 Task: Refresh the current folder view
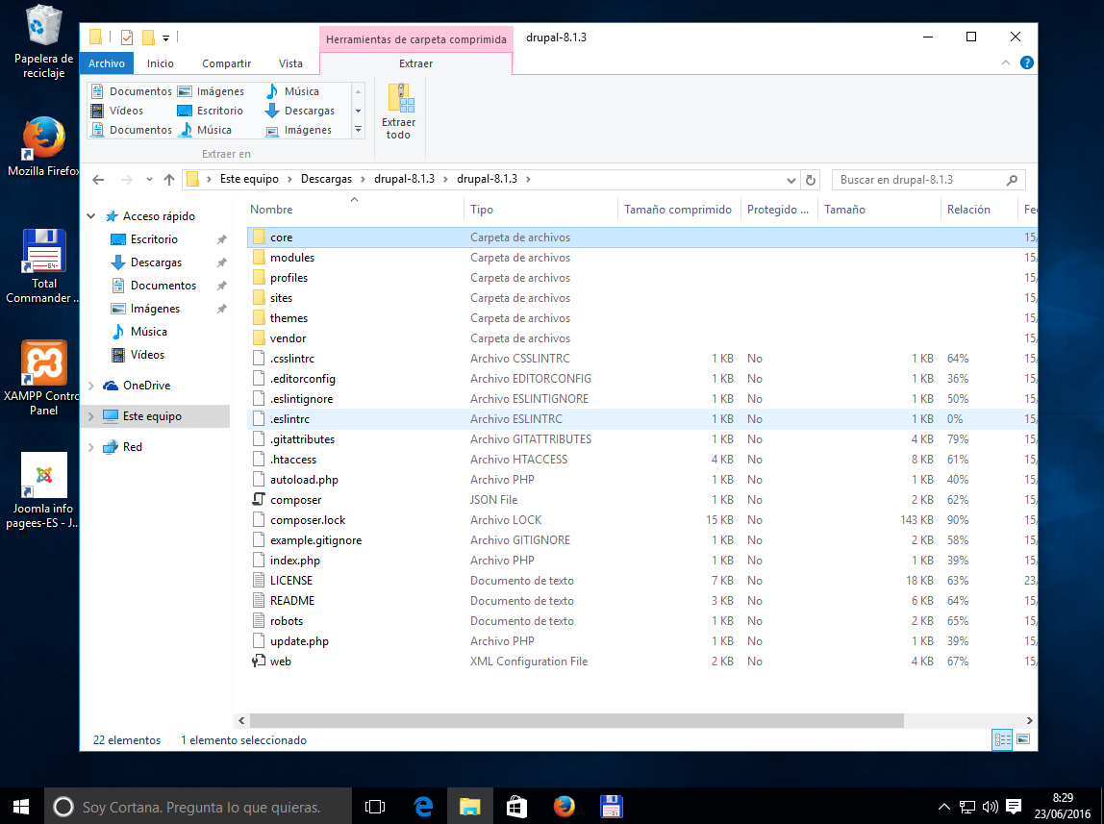click(811, 180)
